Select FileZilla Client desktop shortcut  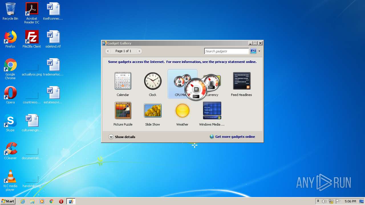tap(32, 39)
